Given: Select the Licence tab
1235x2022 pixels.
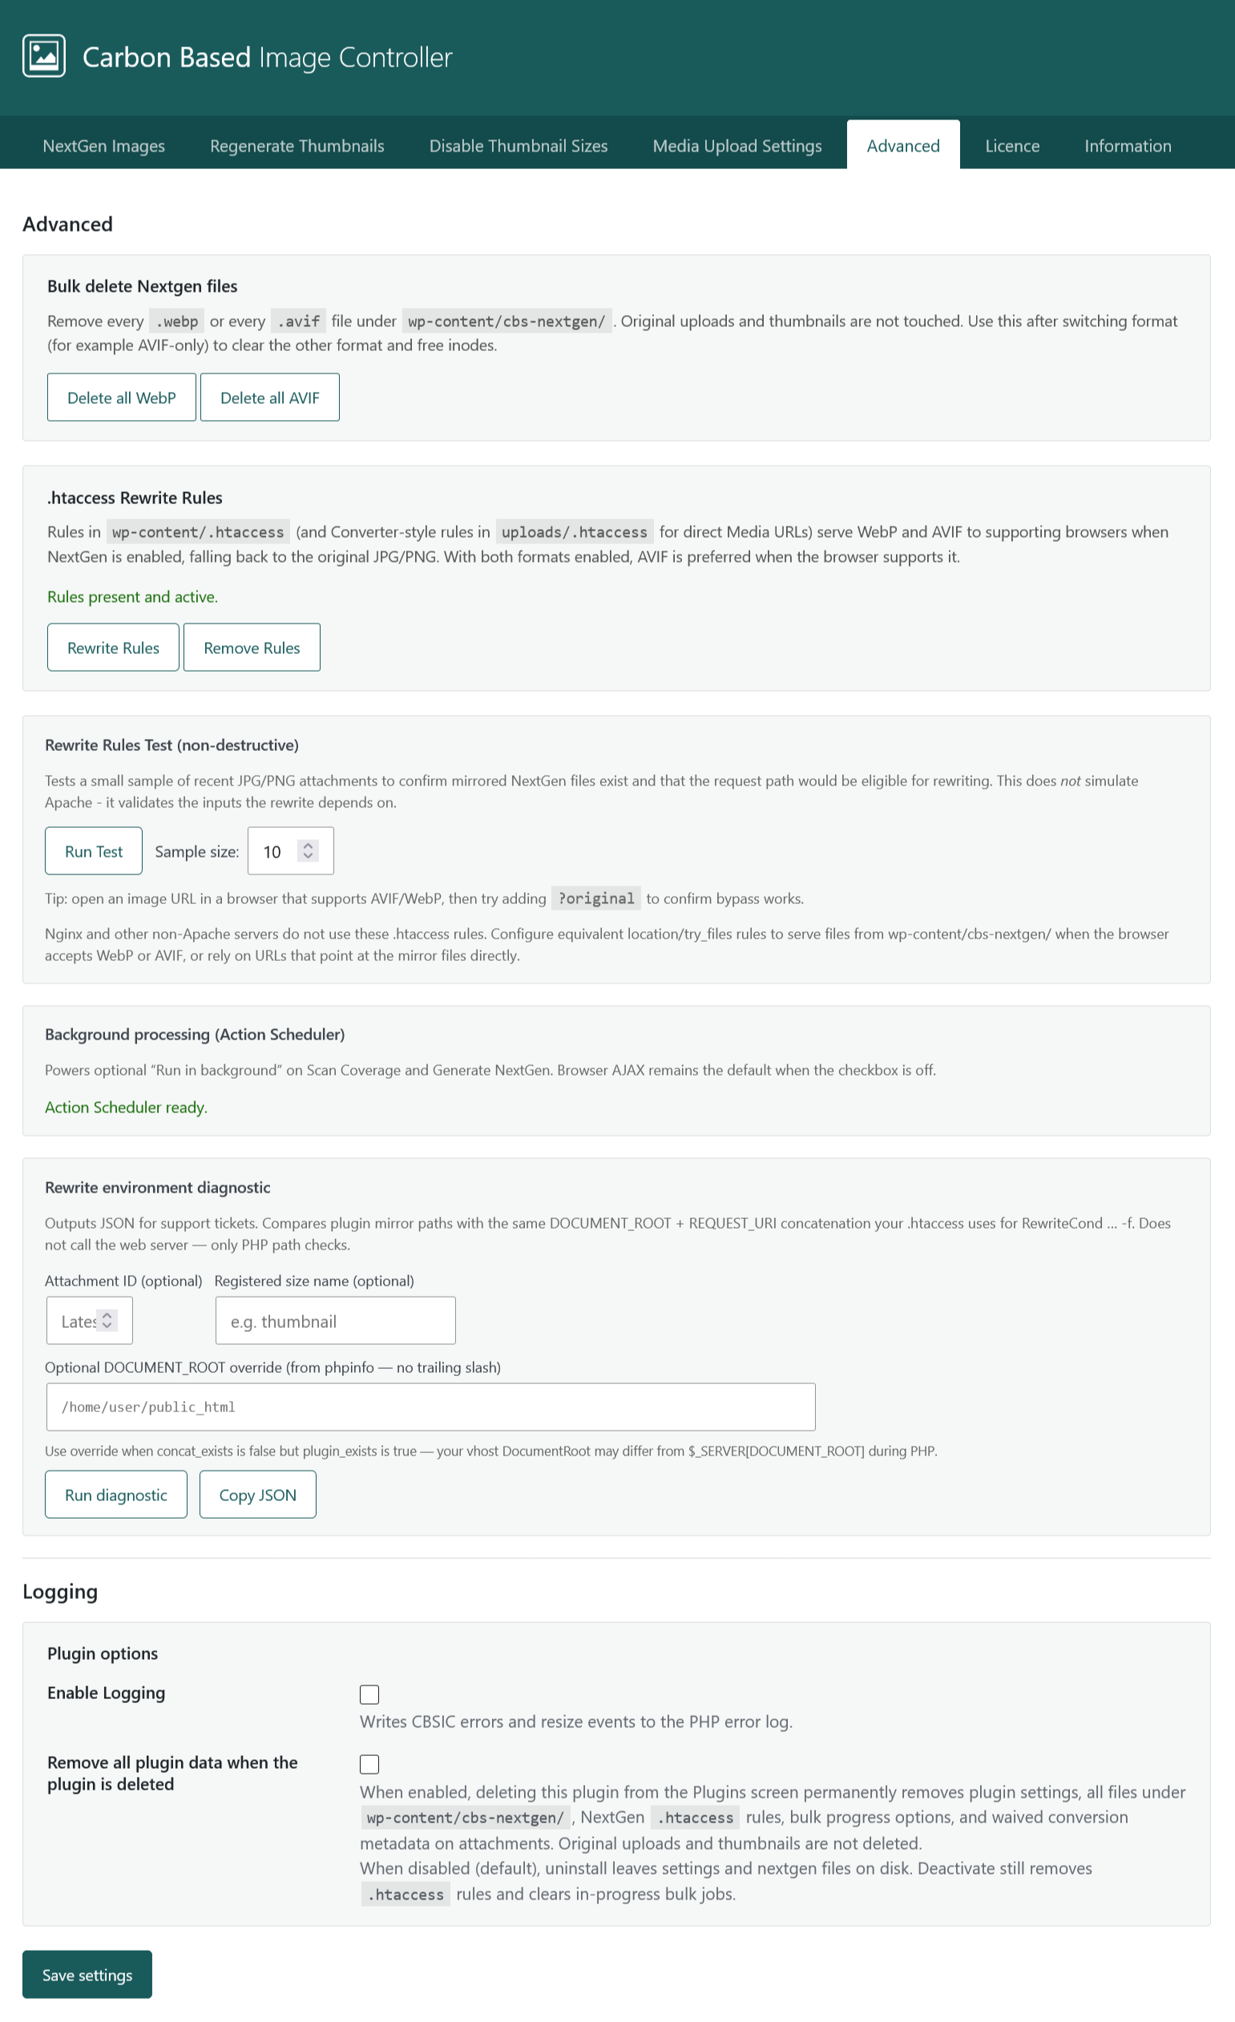Looking at the screenshot, I should coord(1011,145).
